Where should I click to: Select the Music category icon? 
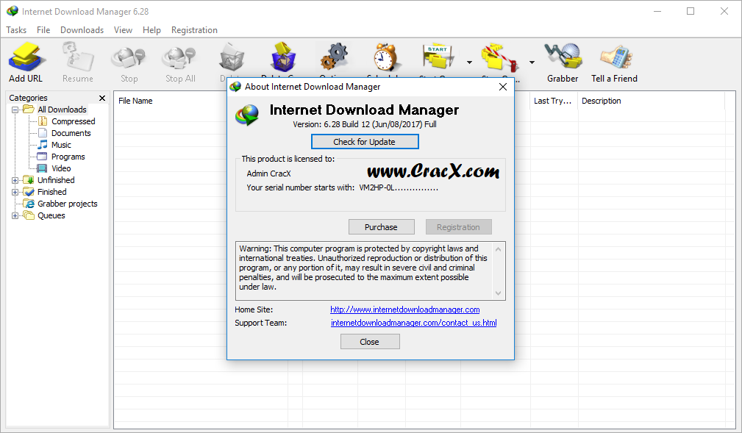(43, 145)
